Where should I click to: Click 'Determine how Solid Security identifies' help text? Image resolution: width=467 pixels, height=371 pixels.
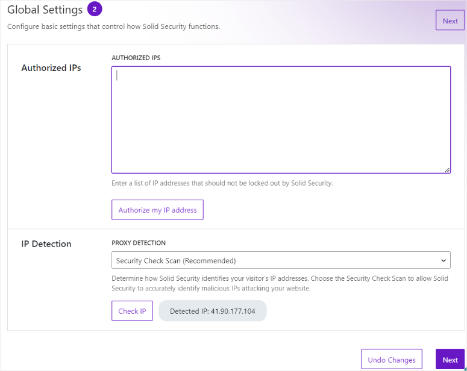[280, 283]
